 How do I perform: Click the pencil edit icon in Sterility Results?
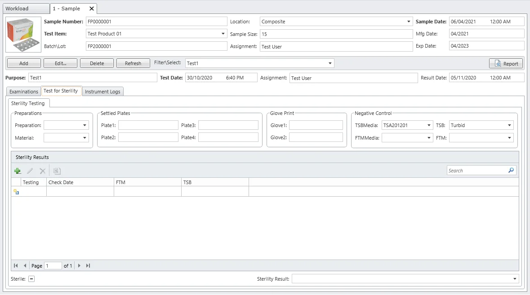coord(30,171)
